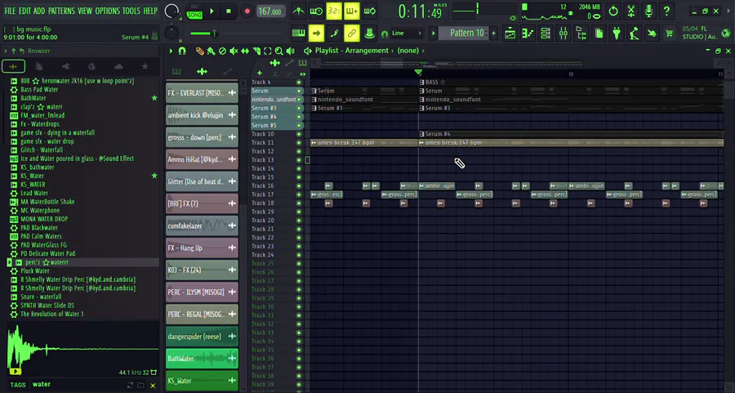This screenshot has width=735, height=393.
Task: Open the piano roll icon
Action: pyautogui.click(x=528, y=33)
